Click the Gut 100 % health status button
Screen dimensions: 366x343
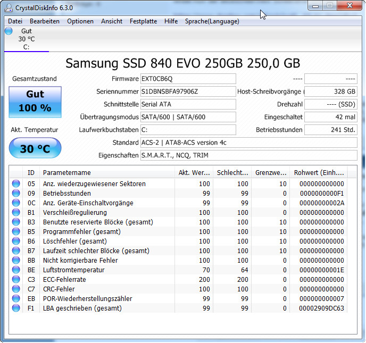click(35, 102)
